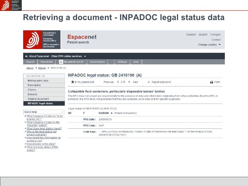248x186 pixels.
Task: Go to Next document
Action: coord(135,82)
